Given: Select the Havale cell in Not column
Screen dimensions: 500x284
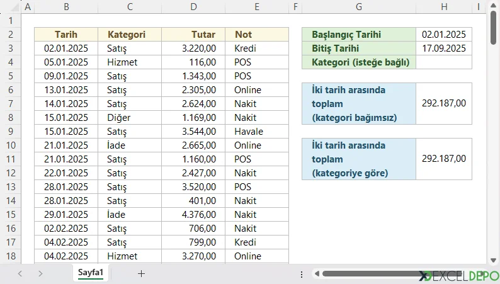Looking at the screenshot, I should click(x=256, y=132).
